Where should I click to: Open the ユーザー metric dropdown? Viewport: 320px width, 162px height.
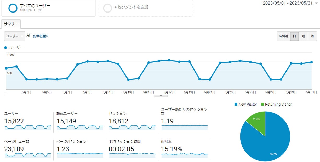pyautogui.click(x=14, y=36)
